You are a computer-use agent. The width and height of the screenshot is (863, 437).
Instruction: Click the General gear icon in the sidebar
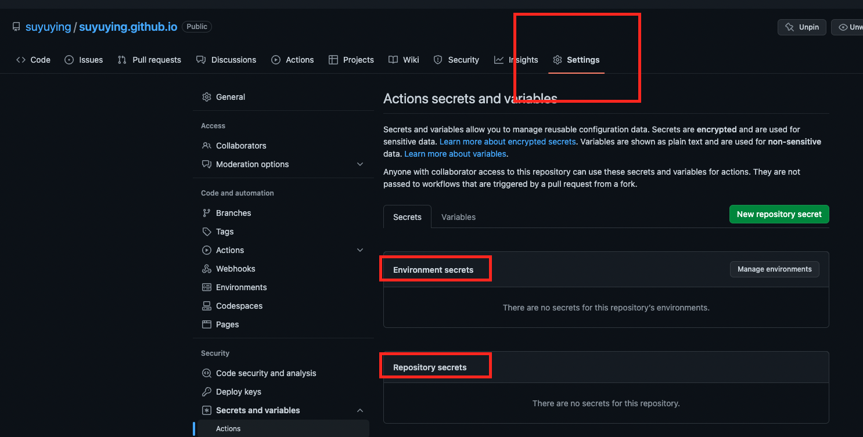(x=207, y=97)
